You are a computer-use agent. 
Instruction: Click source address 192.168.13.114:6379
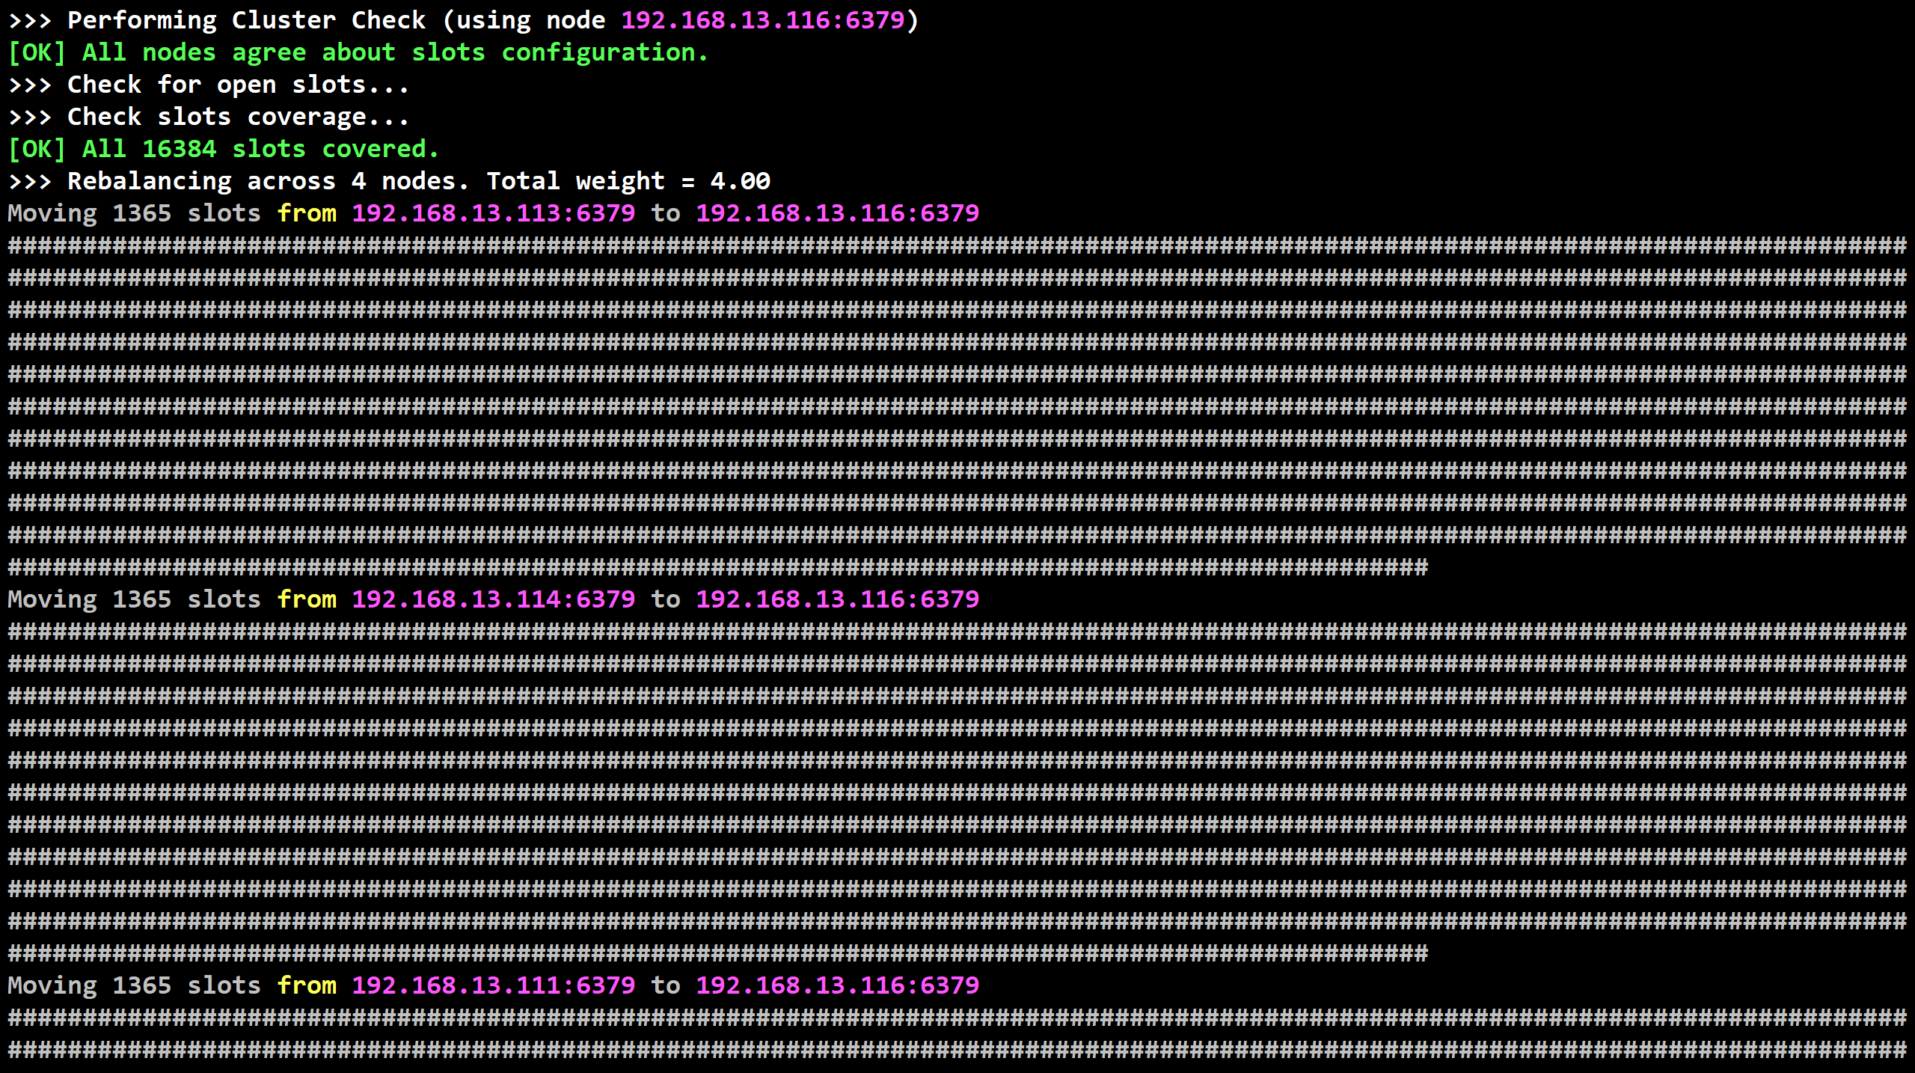(494, 599)
